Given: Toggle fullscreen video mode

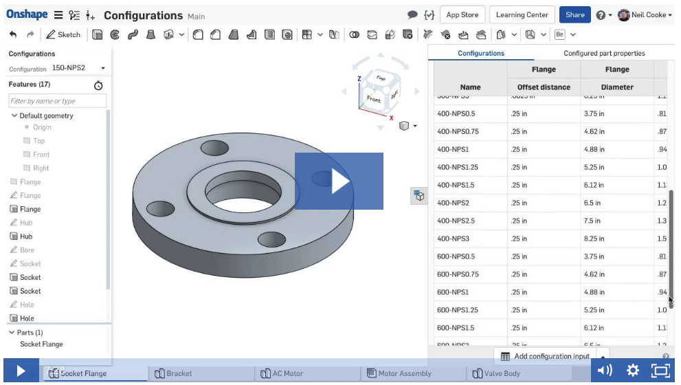Looking at the screenshot, I should [x=660, y=371].
